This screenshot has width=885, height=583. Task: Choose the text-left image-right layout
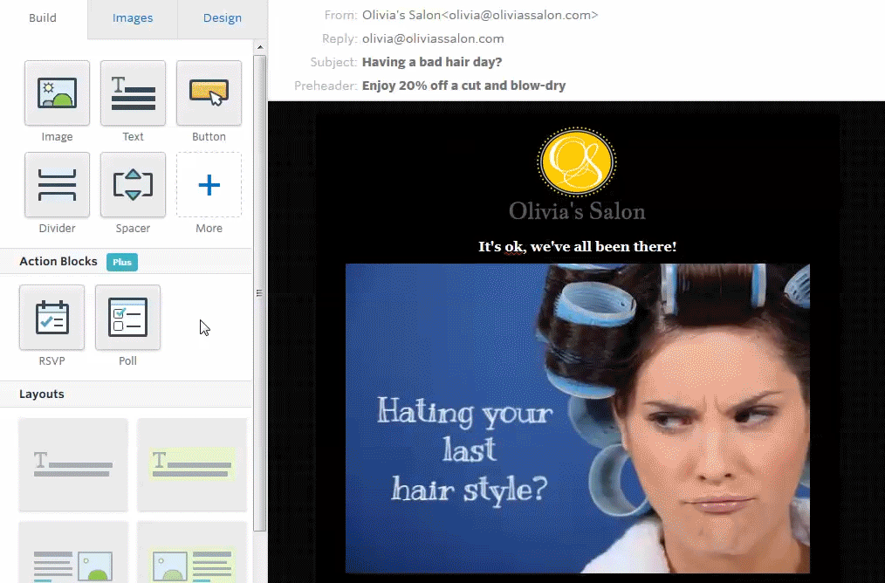tap(73, 552)
